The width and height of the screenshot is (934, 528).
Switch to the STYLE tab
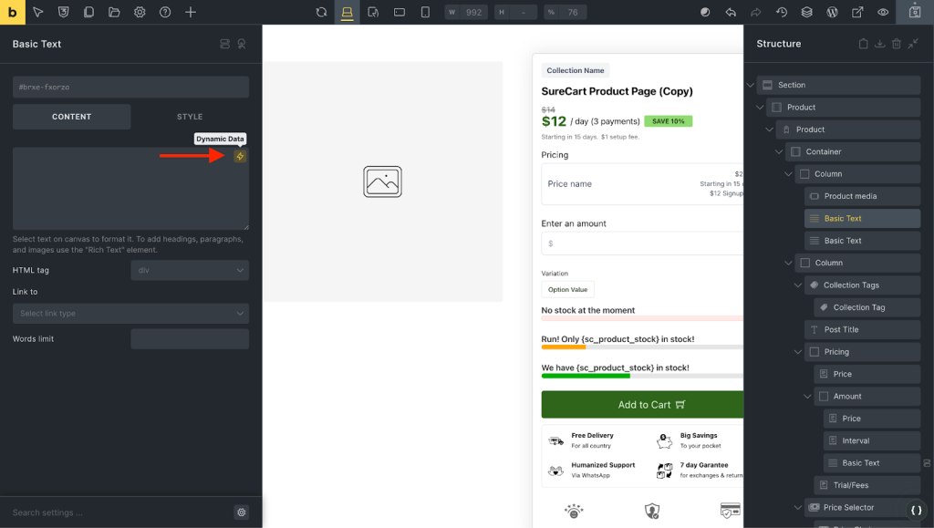[x=190, y=117]
